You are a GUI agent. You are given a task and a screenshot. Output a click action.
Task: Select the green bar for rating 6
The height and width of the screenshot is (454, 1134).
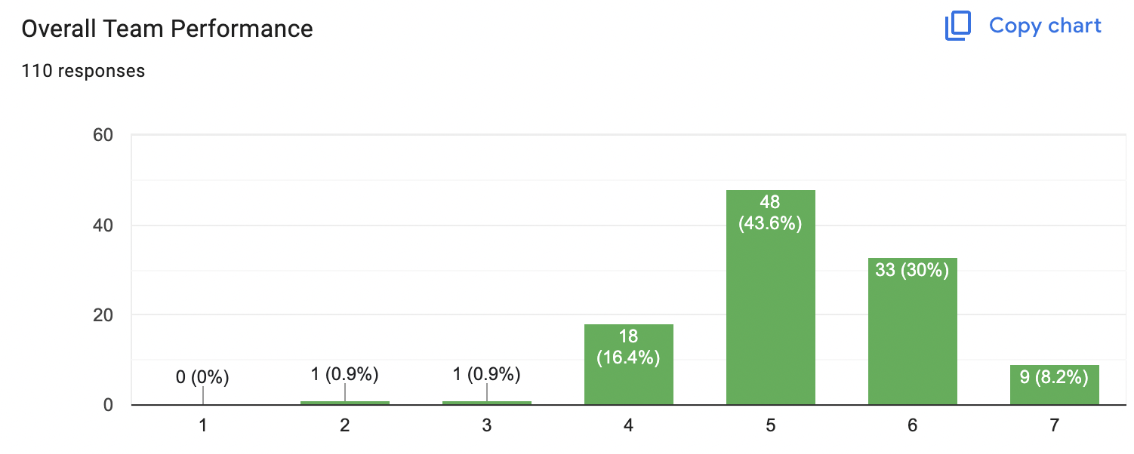tap(913, 331)
